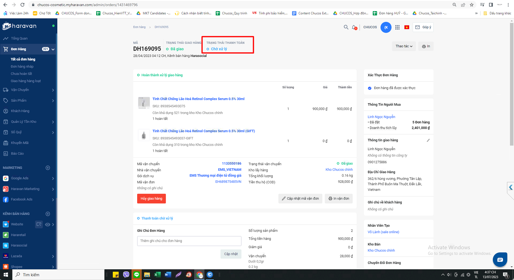Open Hararetail channel

click(x=18, y=235)
